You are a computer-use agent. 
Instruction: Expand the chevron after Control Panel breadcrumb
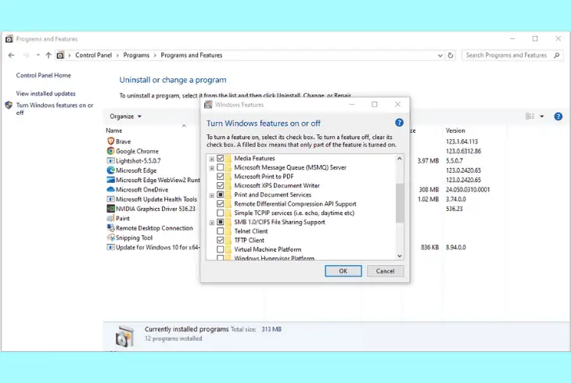click(117, 55)
